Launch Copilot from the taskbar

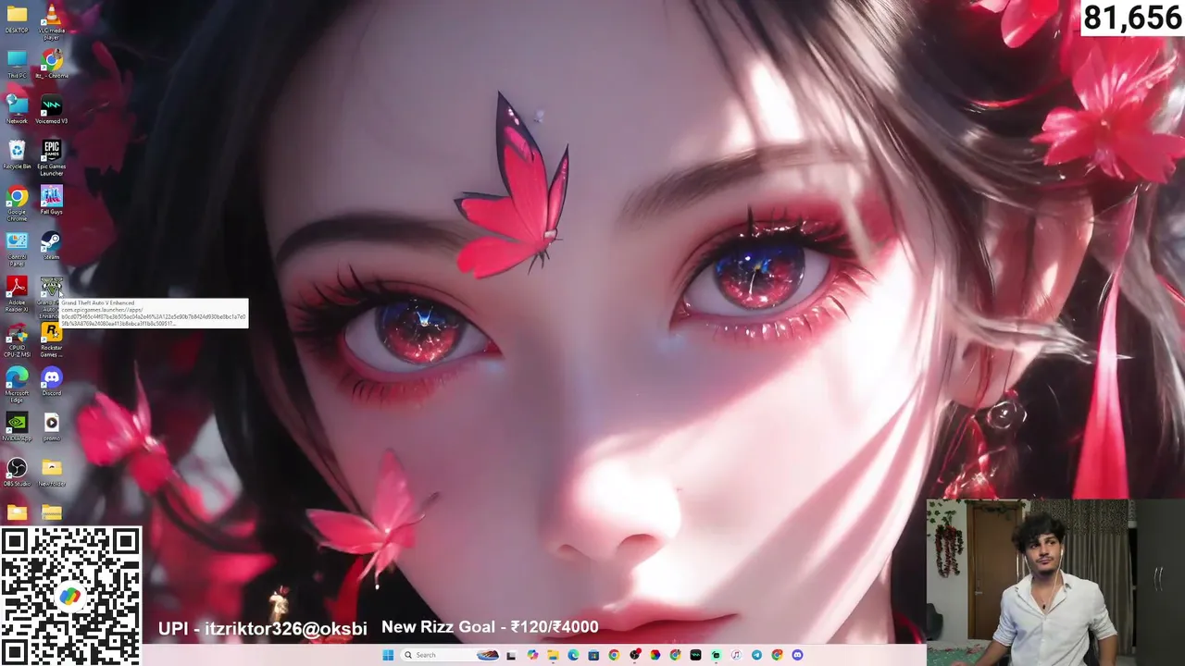(x=532, y=655)
